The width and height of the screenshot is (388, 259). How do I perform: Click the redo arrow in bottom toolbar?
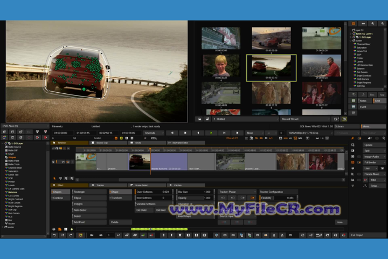tap(71, 235)
